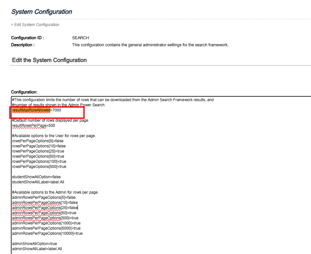The width and height of the screenshot is (311, 254).
Task: Place cursor in the resultMaxRowAllowed=7000 line
Action: point(36,110)
